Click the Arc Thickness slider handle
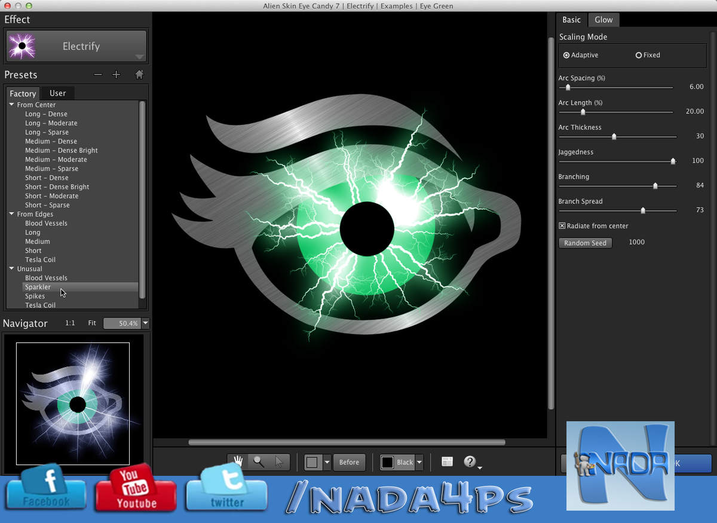This screenshot has width=717, height=523. coord(614,136)
